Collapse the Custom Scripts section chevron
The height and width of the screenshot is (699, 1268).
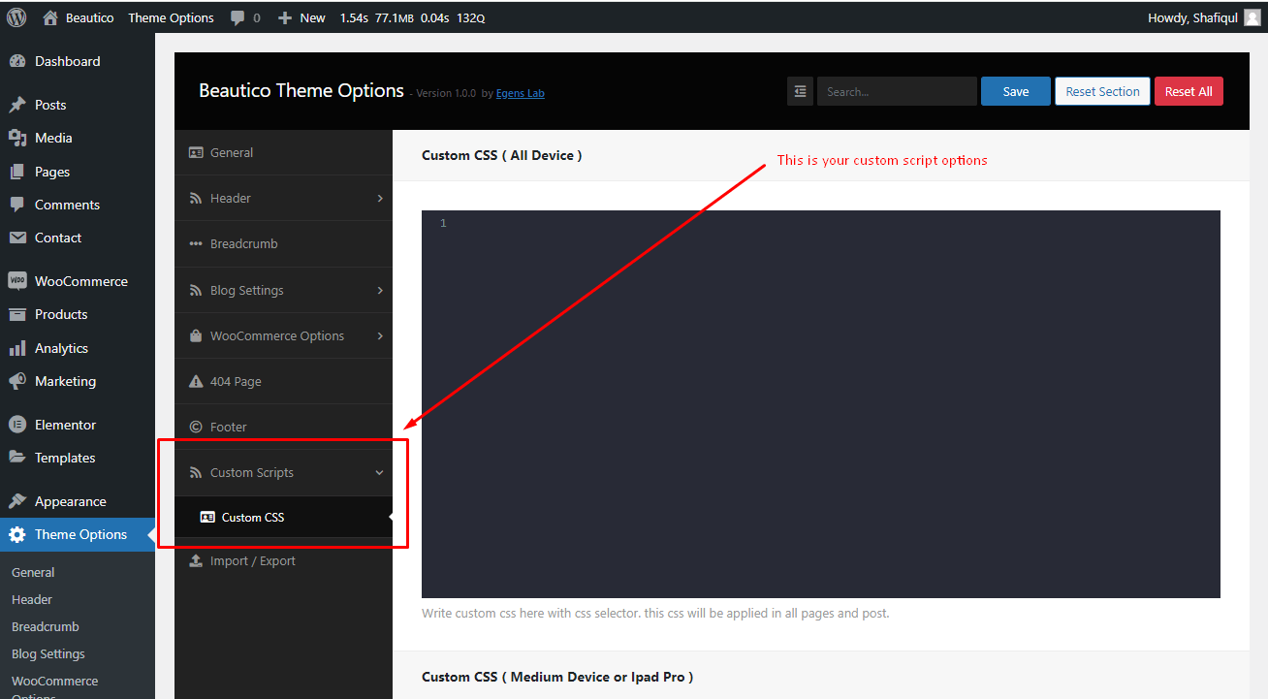tap(379, 472)
